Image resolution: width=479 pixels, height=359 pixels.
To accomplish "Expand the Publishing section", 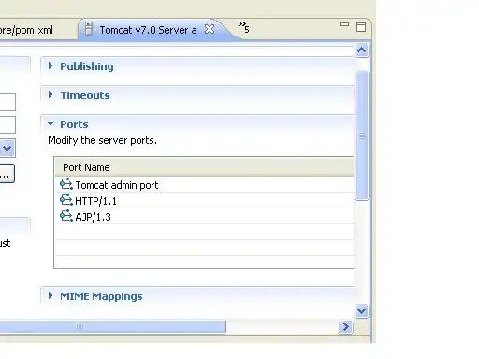I will pos(51,65).
